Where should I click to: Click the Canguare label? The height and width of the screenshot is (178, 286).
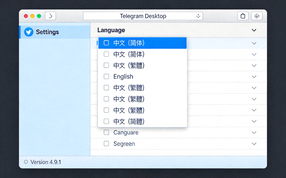tap(126, 132)
